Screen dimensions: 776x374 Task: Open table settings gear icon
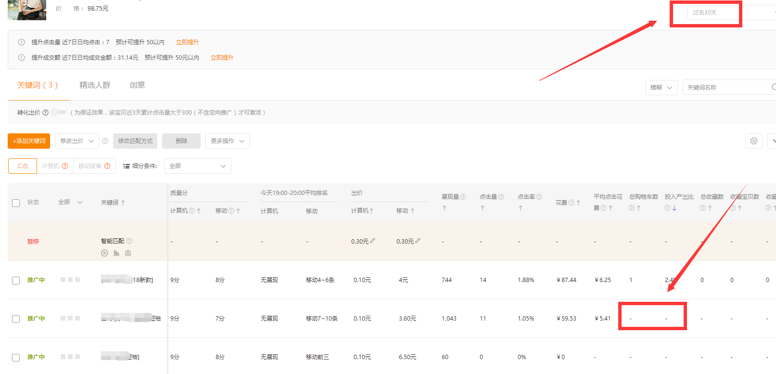753,141
